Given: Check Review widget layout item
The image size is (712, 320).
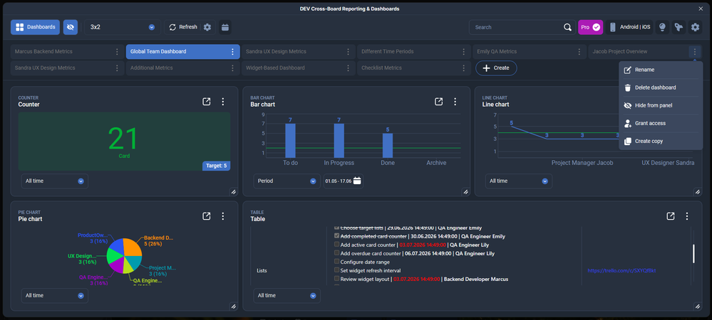Looking at the screenshot, I should [x=336, y=279].
